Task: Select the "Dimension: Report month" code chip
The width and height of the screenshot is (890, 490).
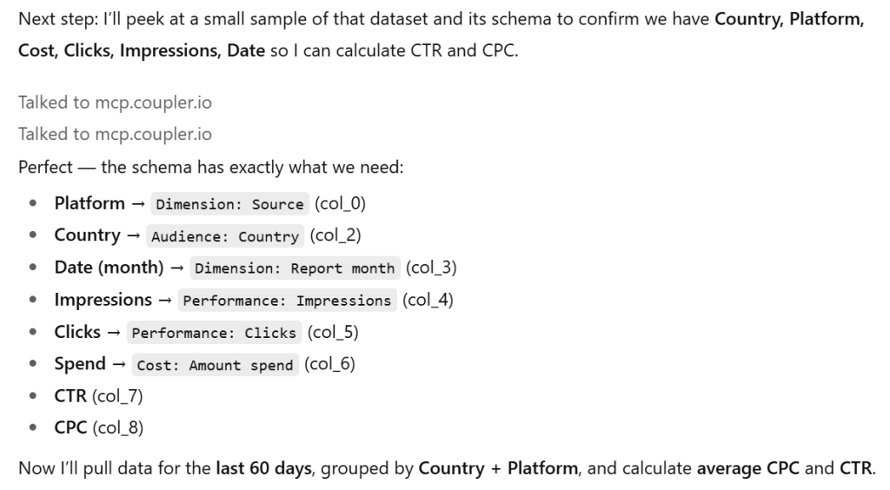Action: tap(294, 268)
